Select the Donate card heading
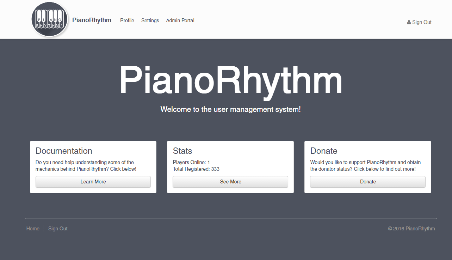This screenshot has width=452, height=260. [324, 151]
